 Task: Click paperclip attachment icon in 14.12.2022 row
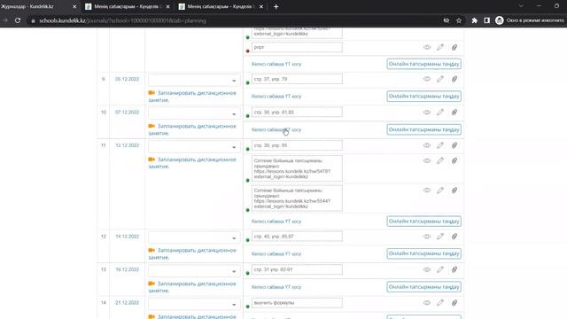coord(454,237)
